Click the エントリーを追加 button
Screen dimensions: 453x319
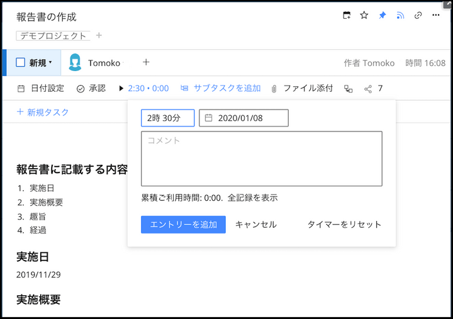[184, 225]
